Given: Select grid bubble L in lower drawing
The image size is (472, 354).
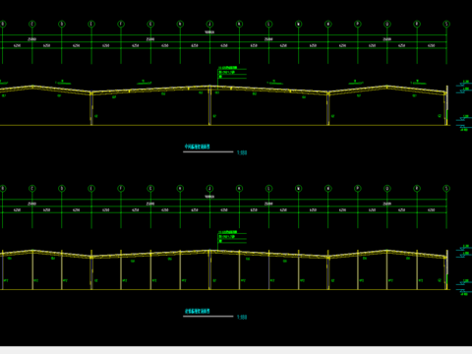Looking at the screenshot, I should tap(268, 189).
